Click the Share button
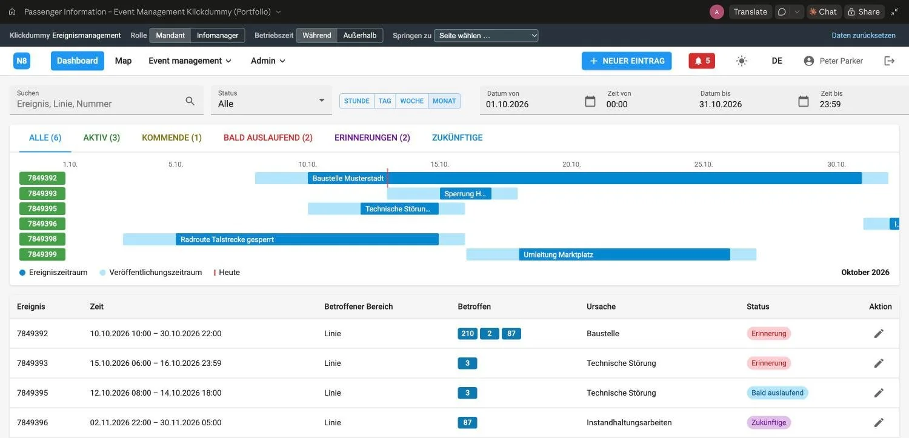 coord(864,12)
